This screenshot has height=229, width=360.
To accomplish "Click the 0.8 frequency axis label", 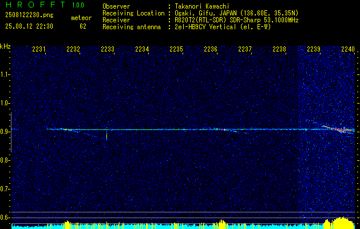I will [5, 160].
